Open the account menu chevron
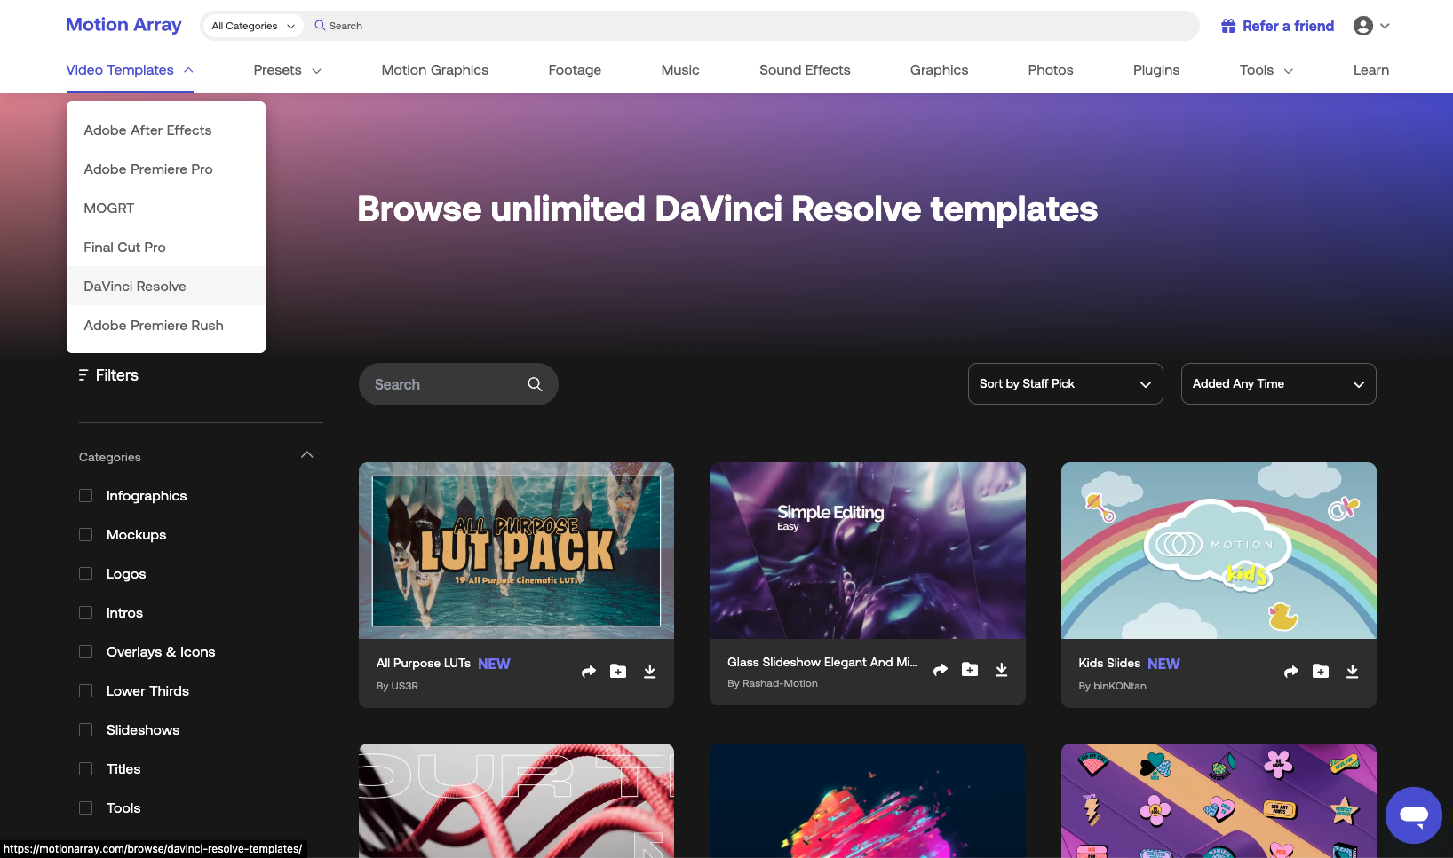Viewport: 1453px width, 858px height. [x=1385, y=26]
